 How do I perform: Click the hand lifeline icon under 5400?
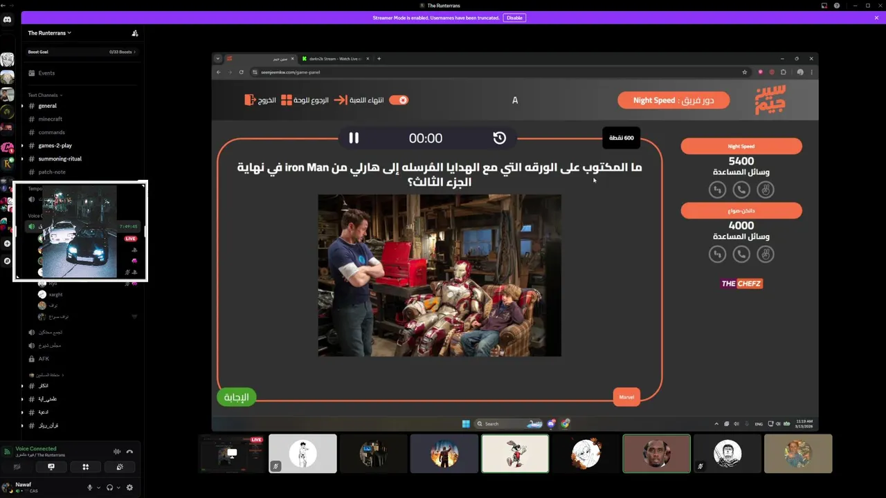coord(765,189)
